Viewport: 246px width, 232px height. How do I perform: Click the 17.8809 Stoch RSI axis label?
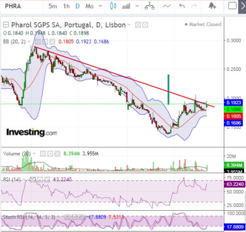(x=234, y=227)
